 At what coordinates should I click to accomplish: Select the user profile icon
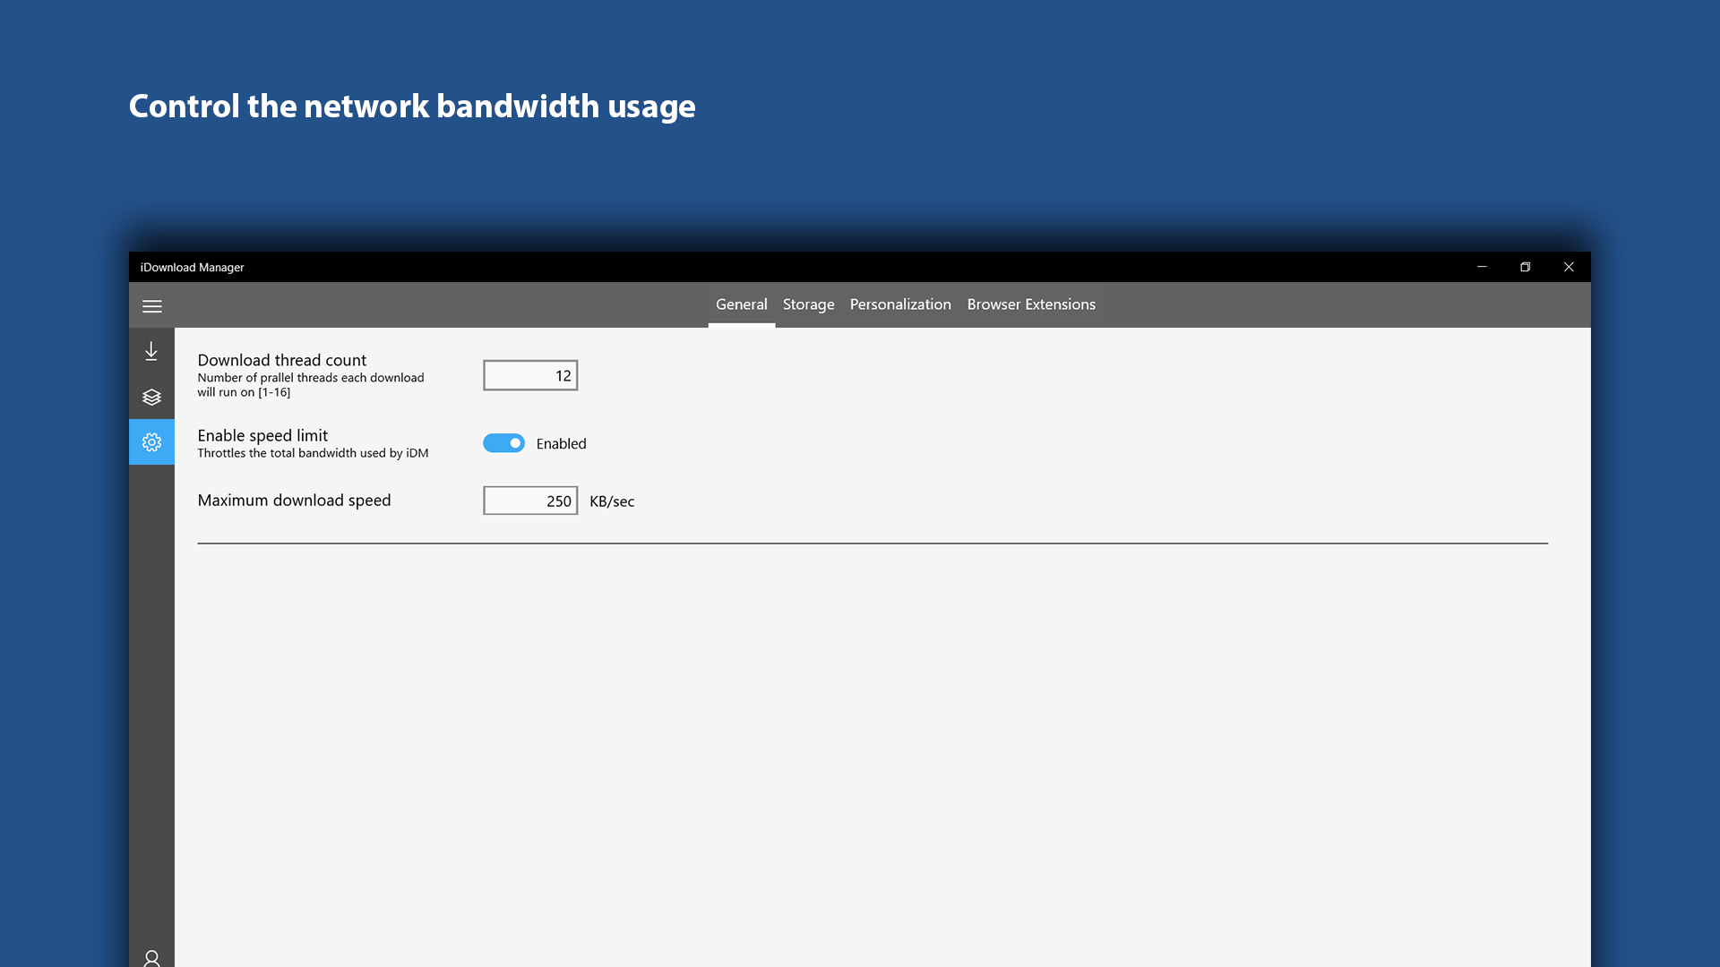click(151, 959)
